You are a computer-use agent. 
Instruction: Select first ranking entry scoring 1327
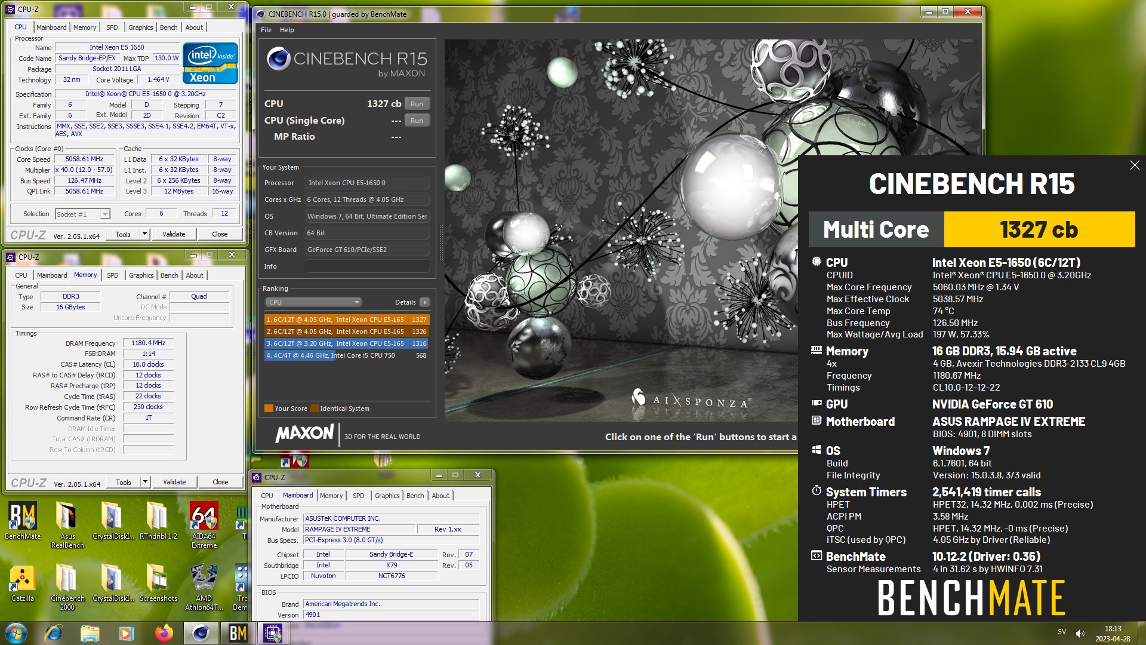point(346,320)
